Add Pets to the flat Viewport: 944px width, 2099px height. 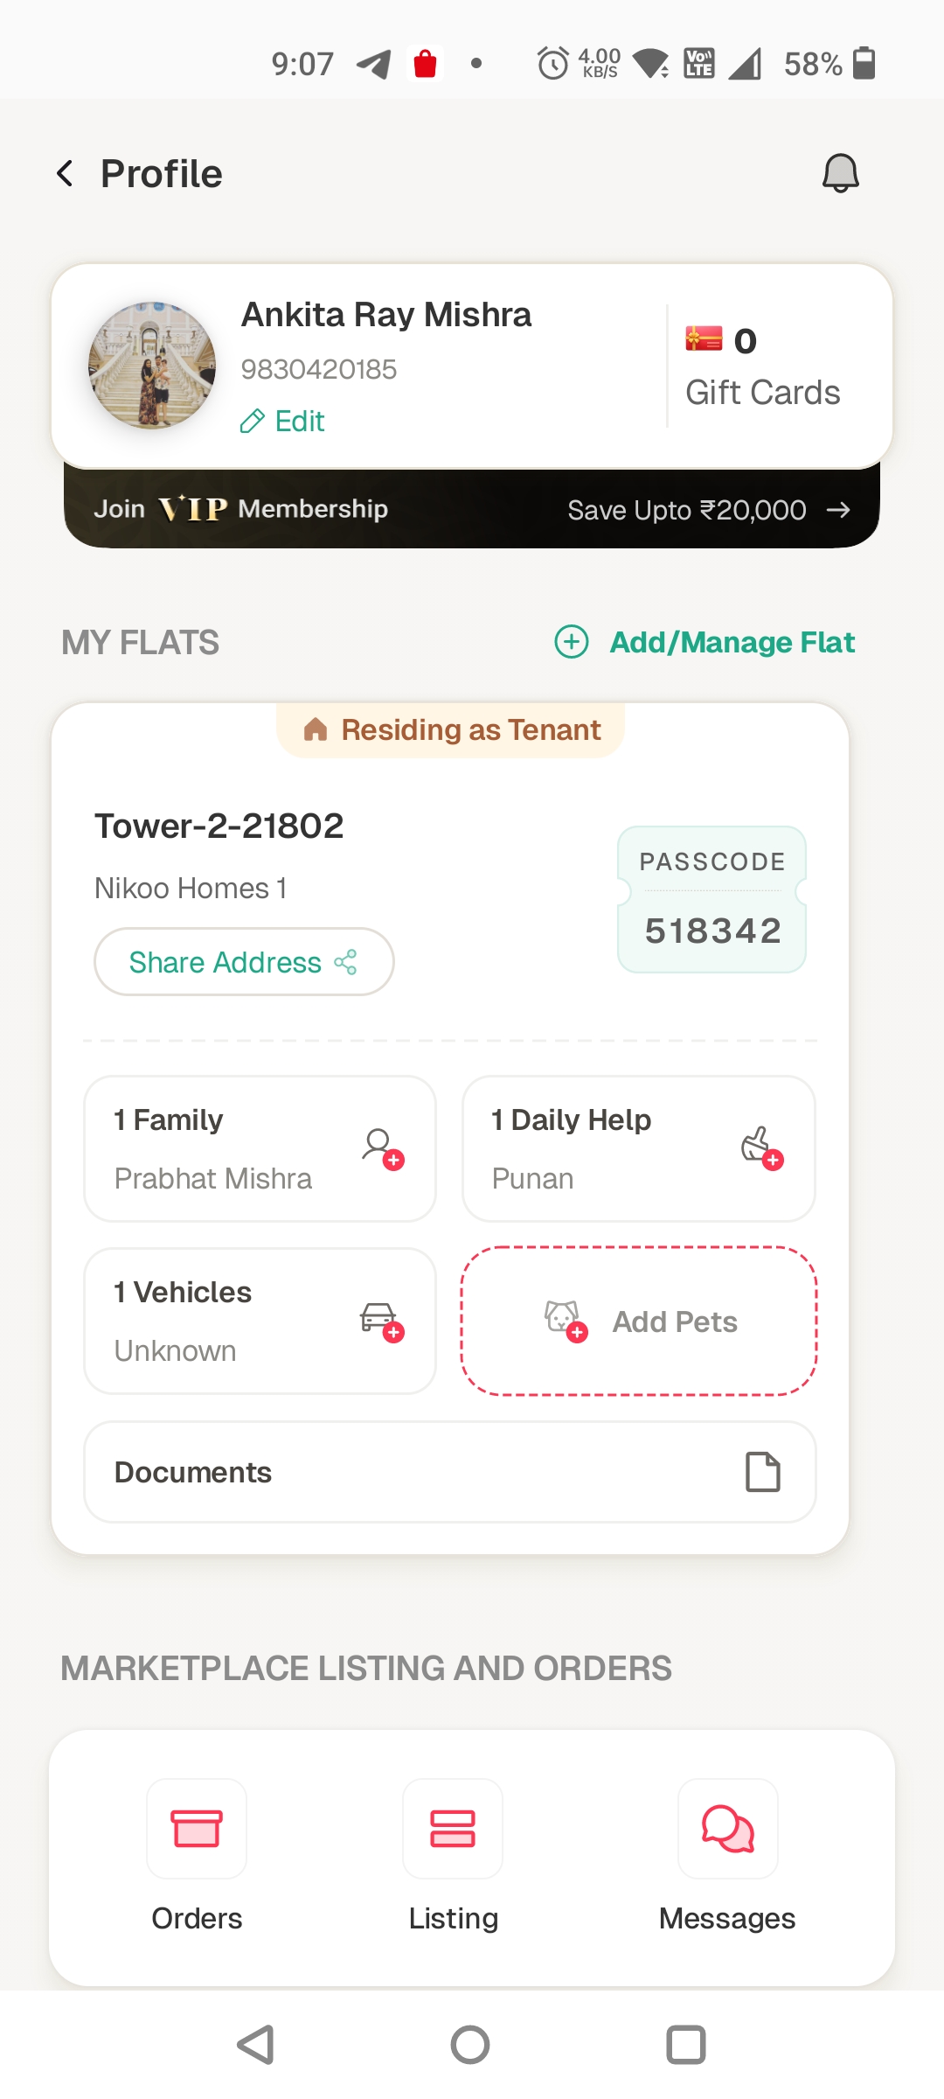pyautogui.click(x=639, y=1321)
